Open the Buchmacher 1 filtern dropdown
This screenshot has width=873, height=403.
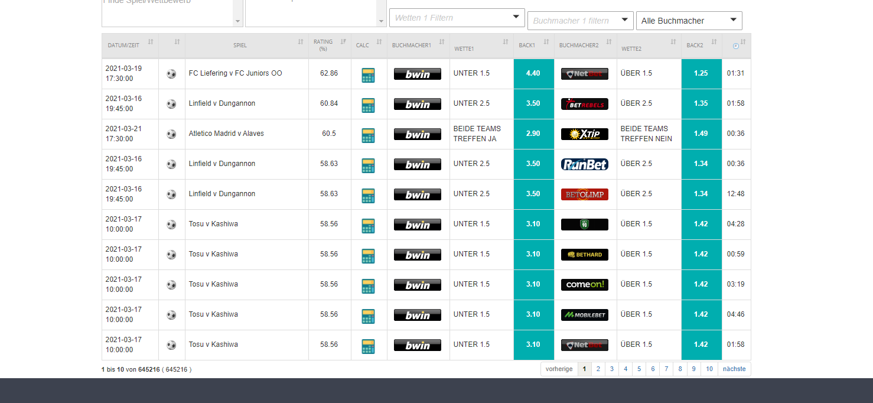(x=581, y=21)
